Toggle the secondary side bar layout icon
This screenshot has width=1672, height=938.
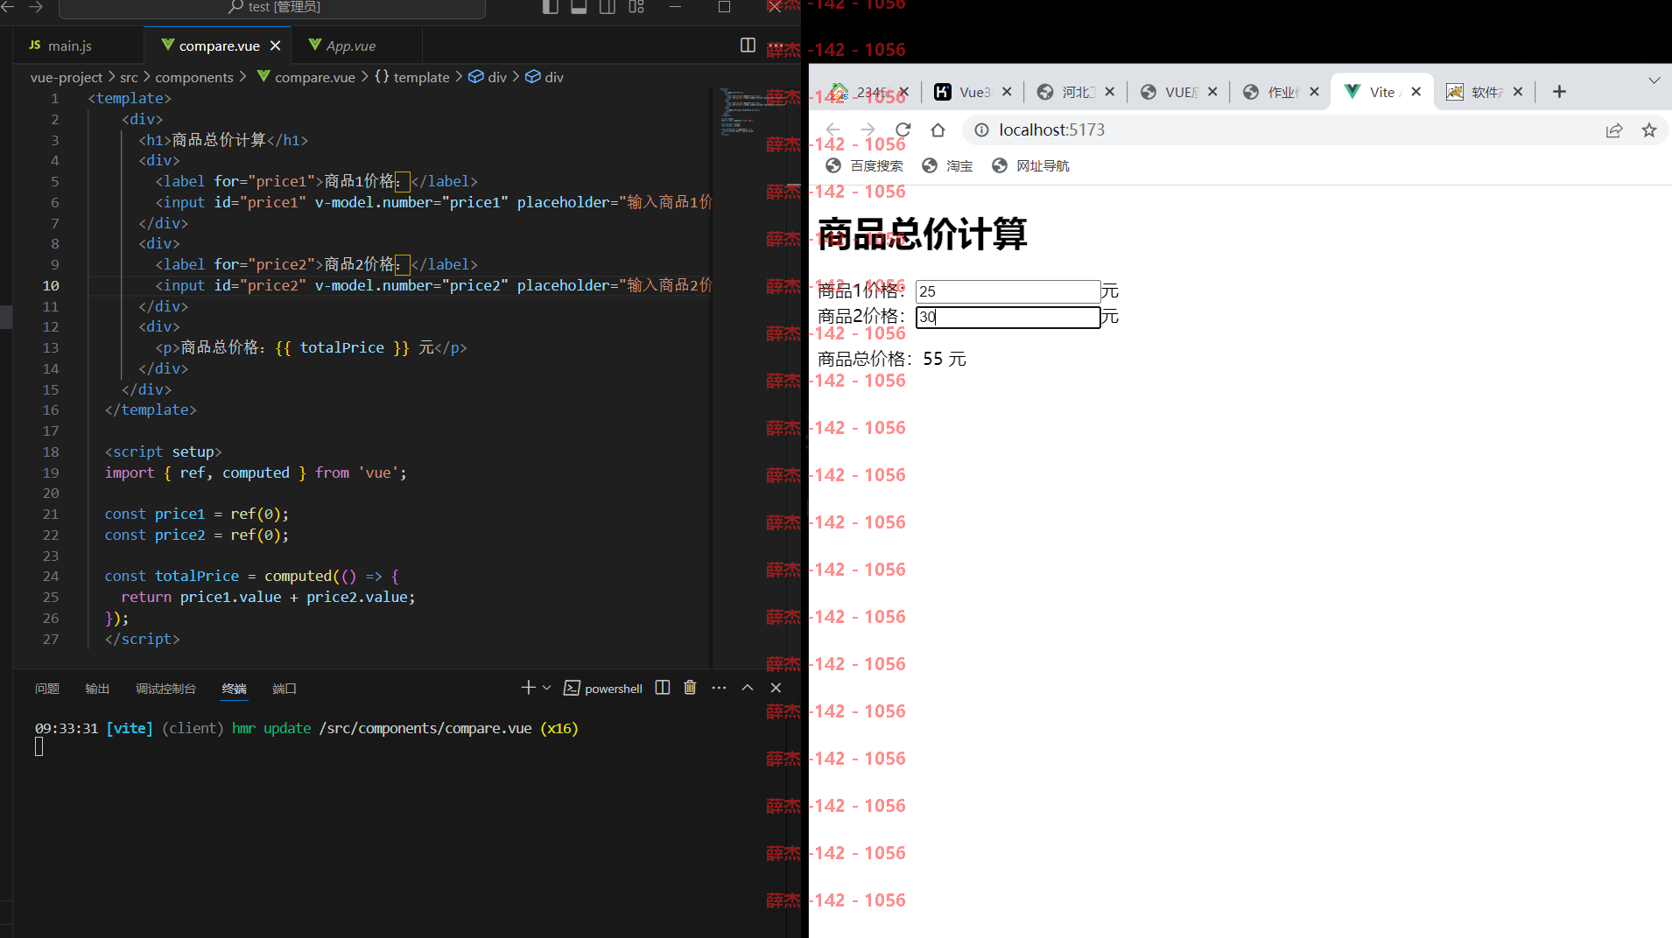[x=608, y=7]
